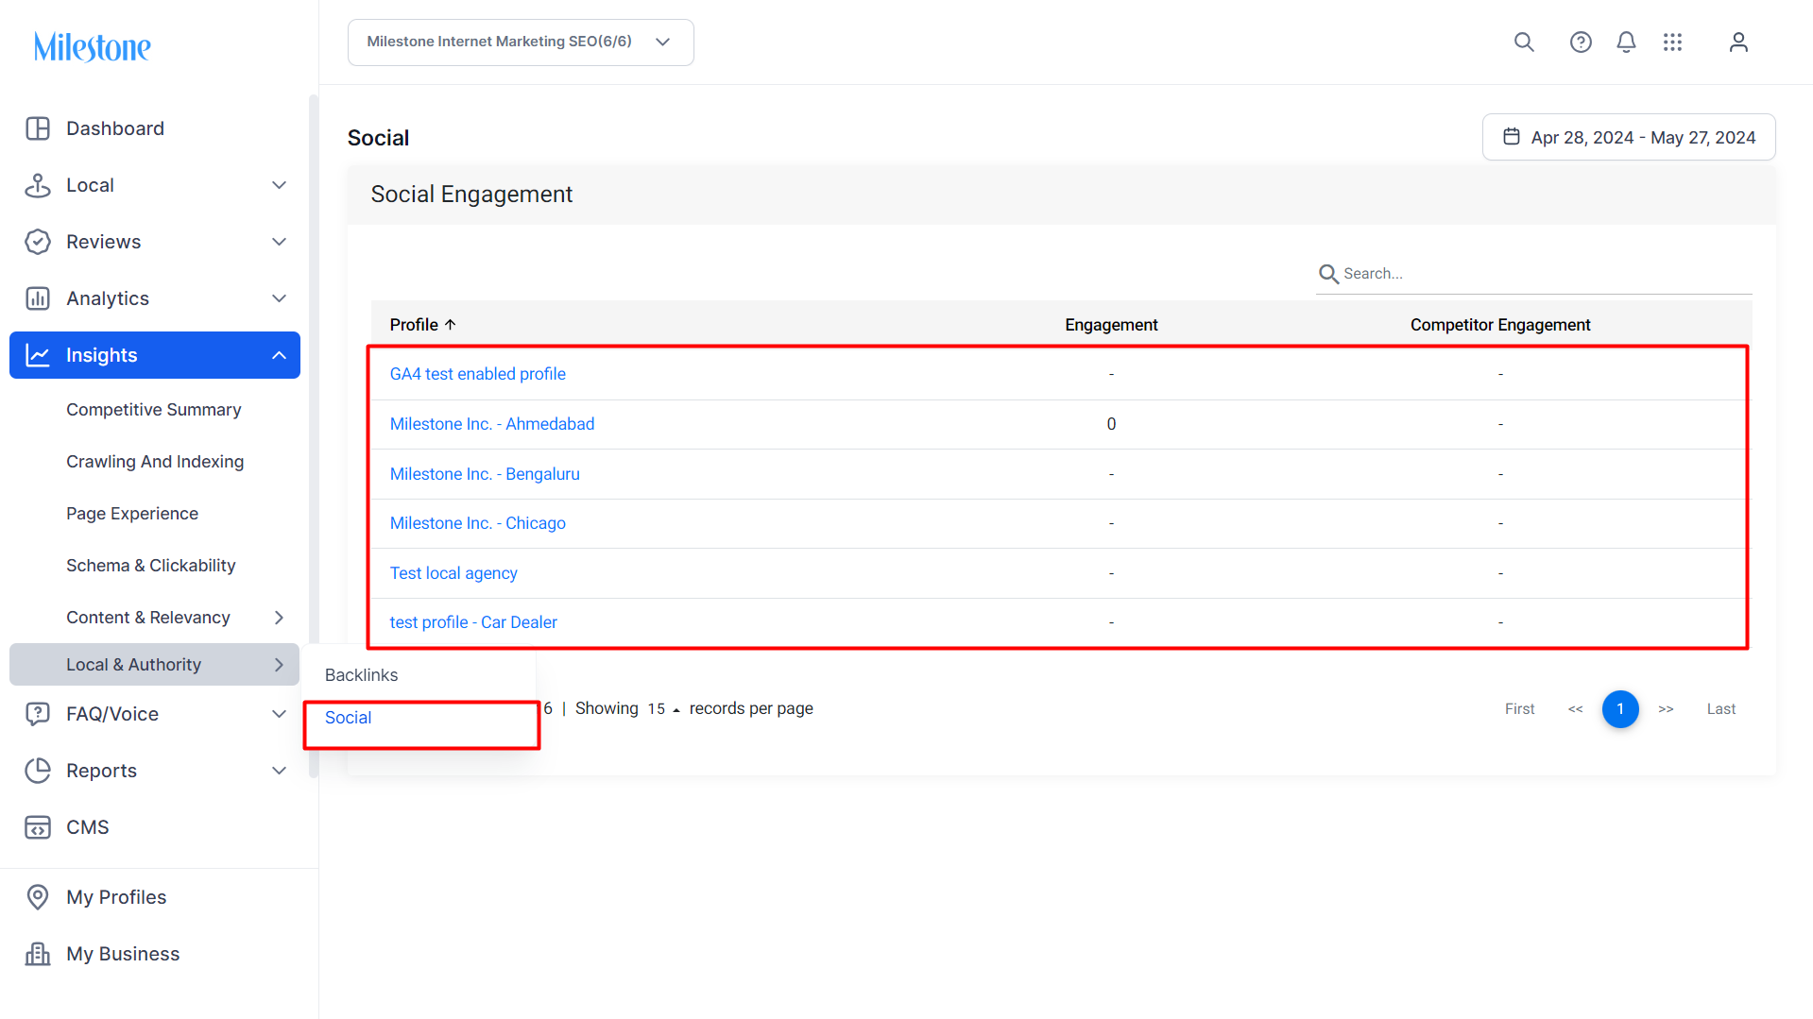Click the CMS code window icon
Image resolution: width=1813 pixels, height=1019 pixels.
tap(38, 827)
